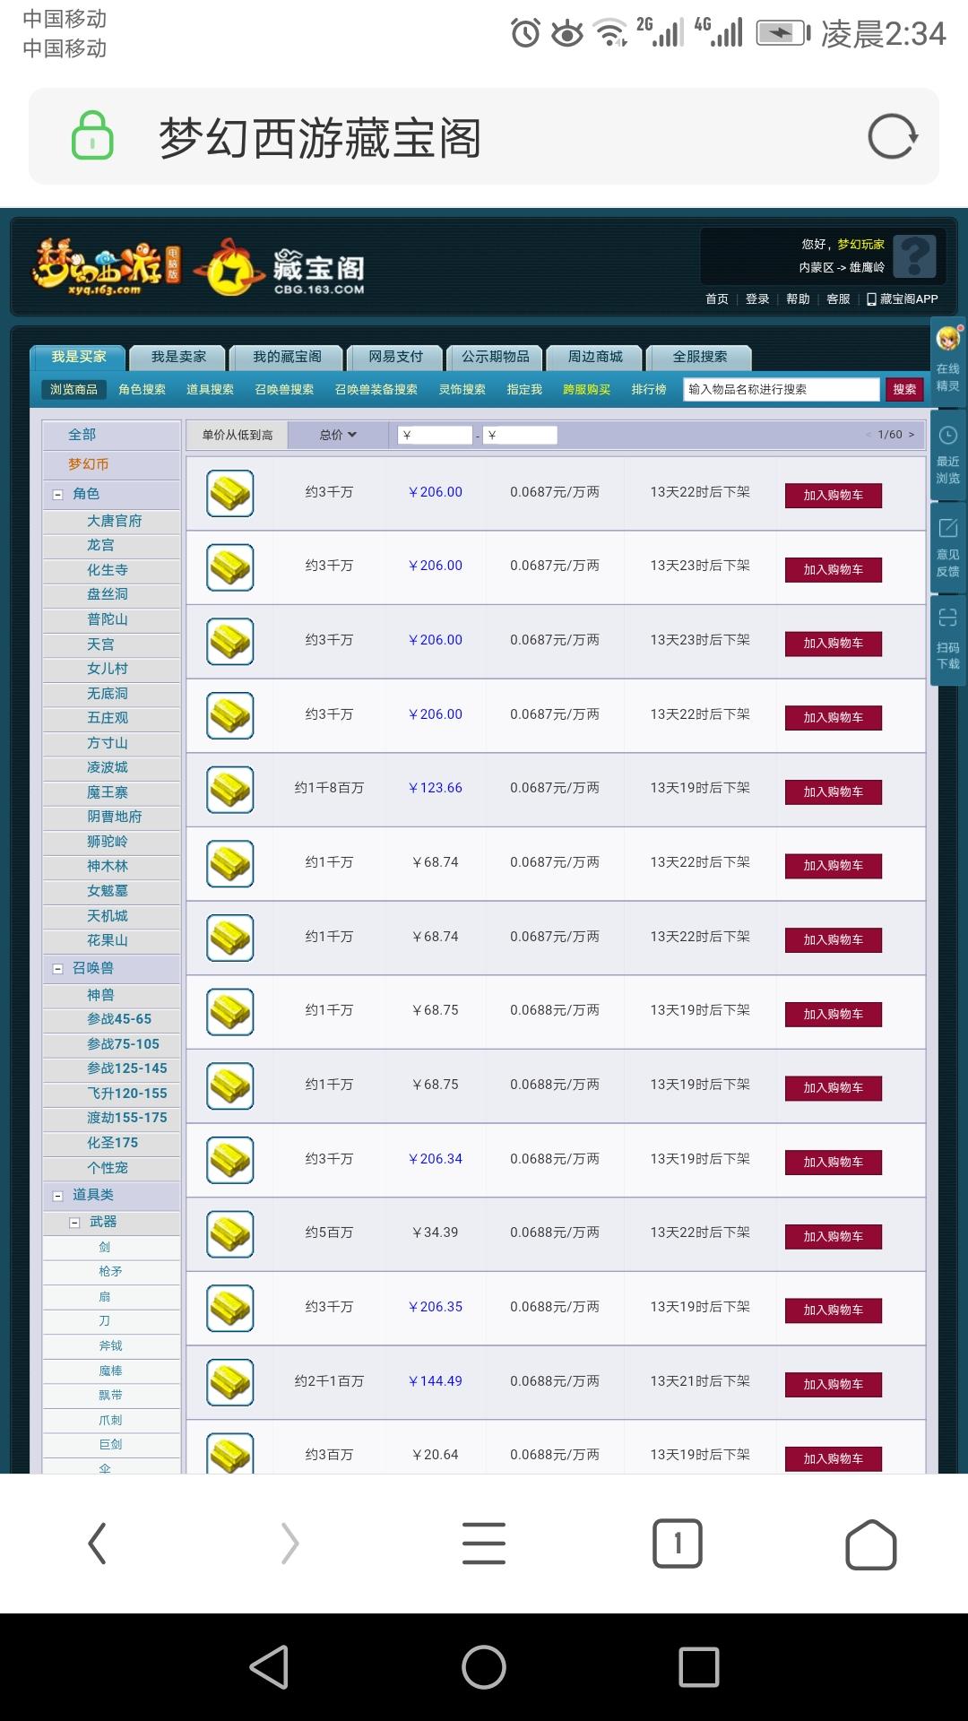The image size is (968, 1721).
Task: Select 梦幻币 category
Action: click(88, 464)
